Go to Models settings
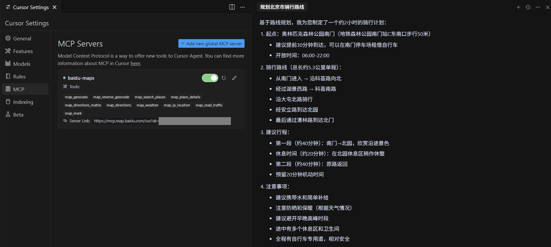This screenshot has width=551, height=247. pyautogui.click(x=22, y=64)
